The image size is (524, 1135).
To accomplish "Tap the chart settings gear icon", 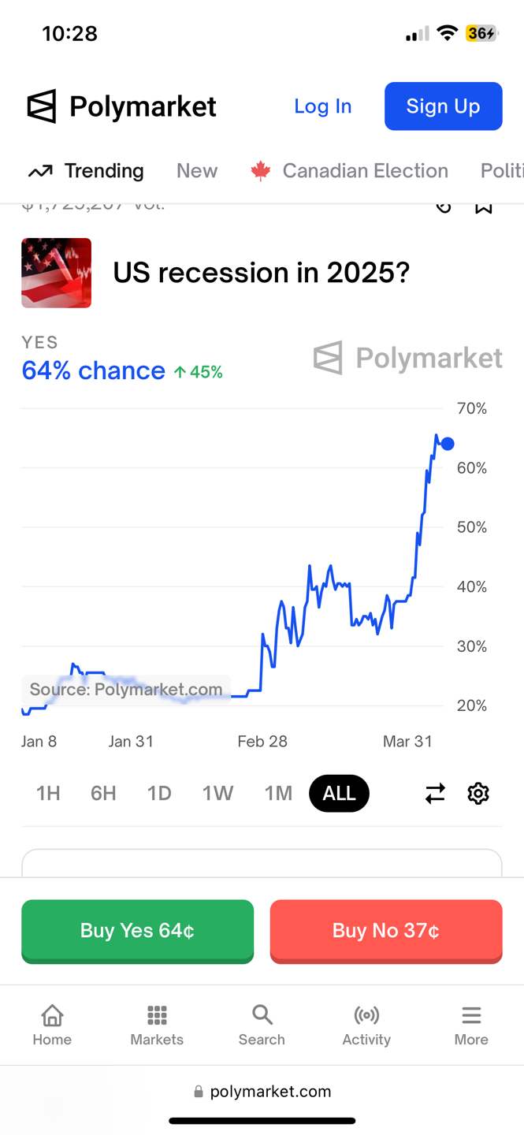I will [478, 793].
